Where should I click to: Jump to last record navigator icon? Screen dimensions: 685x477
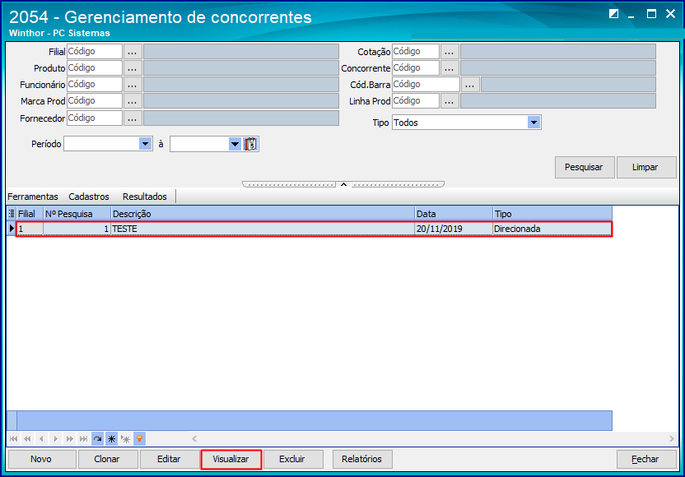pyautogui.click(x=83, y=438)
